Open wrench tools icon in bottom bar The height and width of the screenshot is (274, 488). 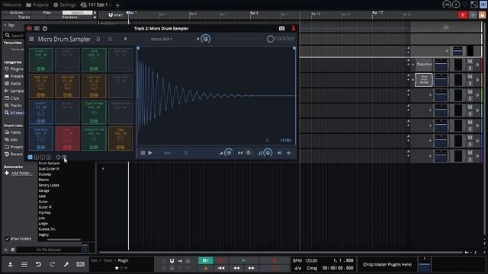pos(66,264)
